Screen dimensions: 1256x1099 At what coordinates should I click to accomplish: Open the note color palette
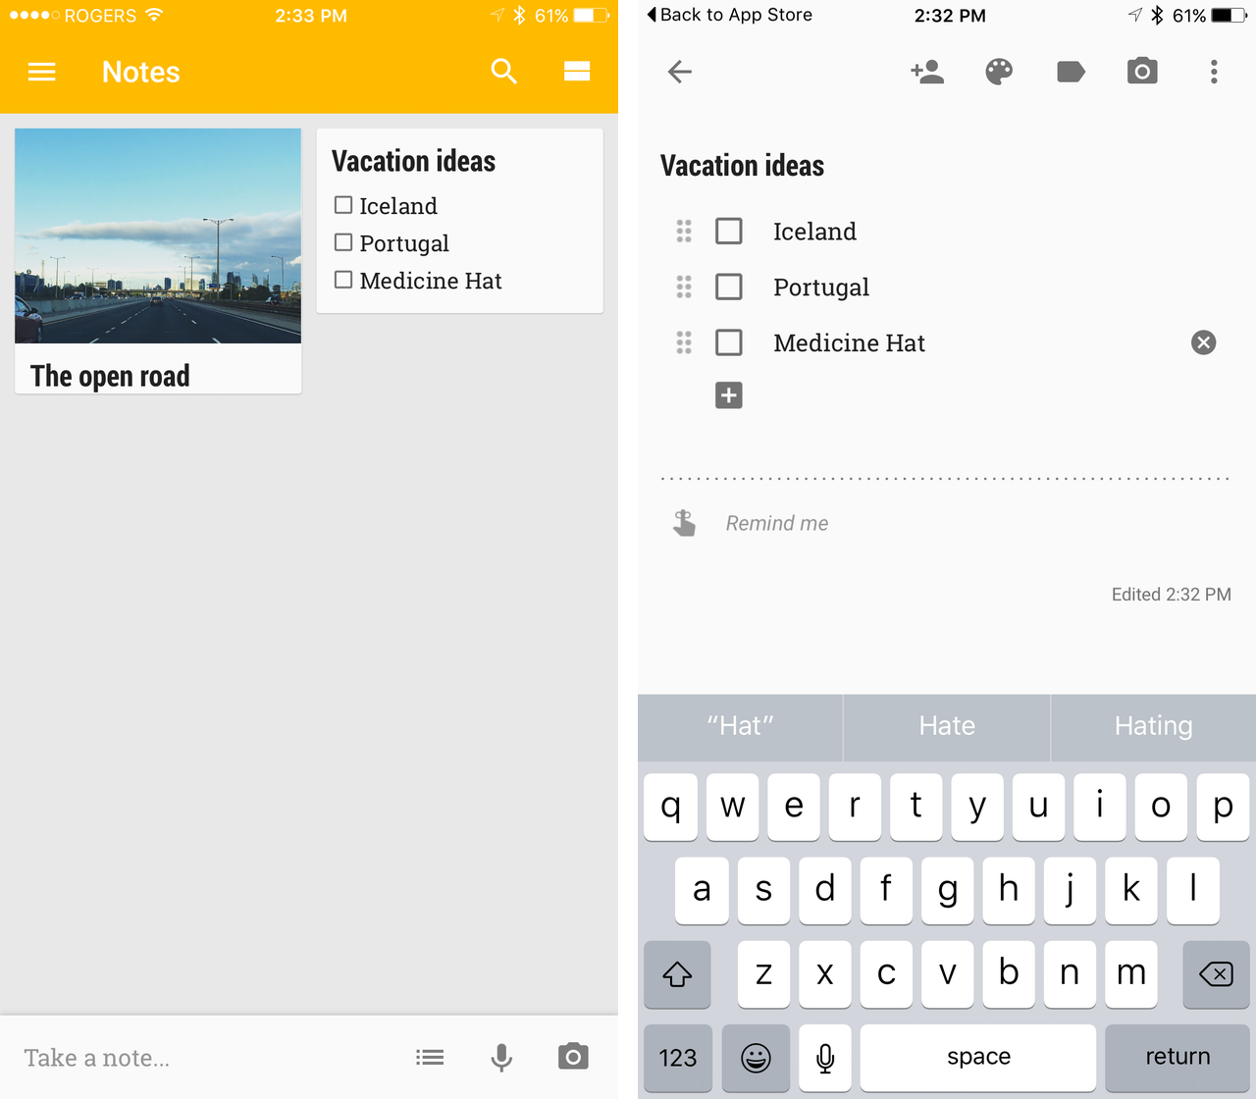[x=999, y=72]
